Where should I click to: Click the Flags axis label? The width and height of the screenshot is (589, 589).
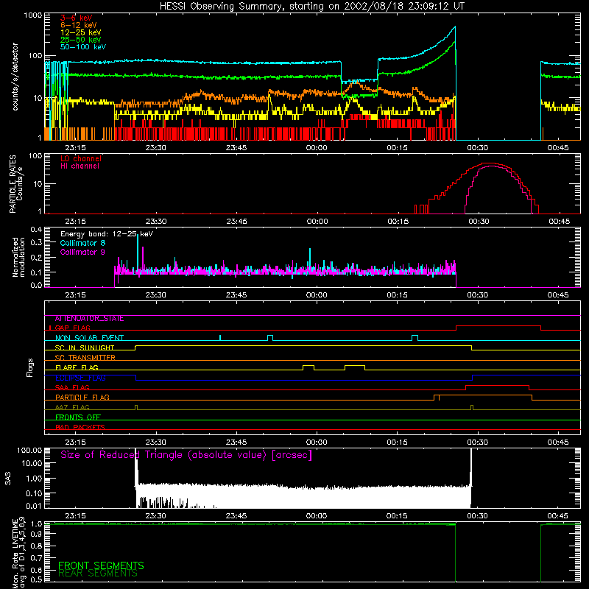point(30,367)
